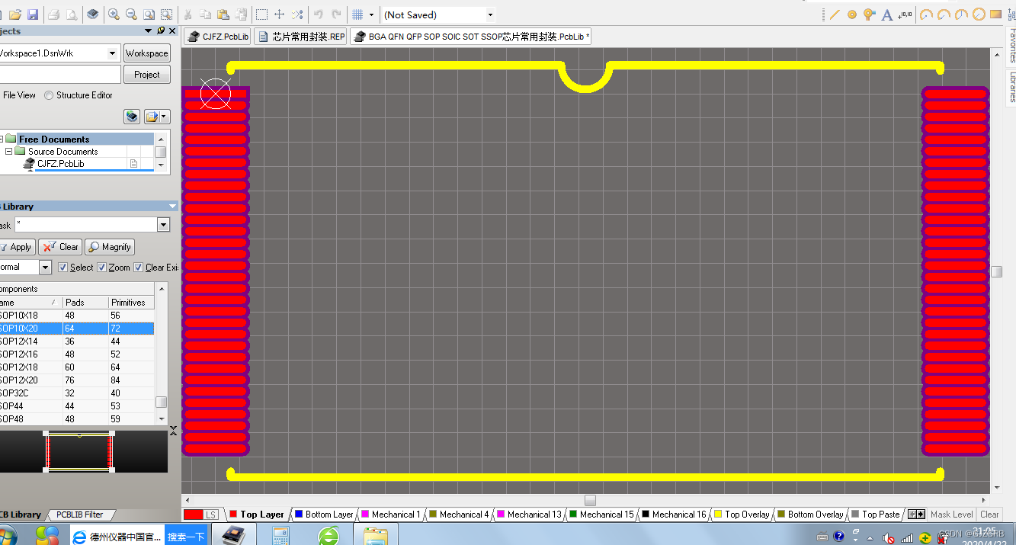
Task: Open the snap grid toolbar icon
Action: coord(357,14)
